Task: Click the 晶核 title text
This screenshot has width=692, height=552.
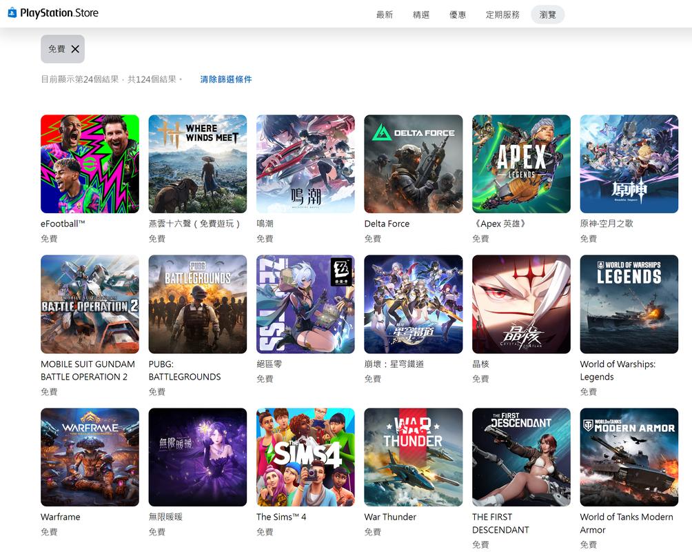Action: pos(480,364)
